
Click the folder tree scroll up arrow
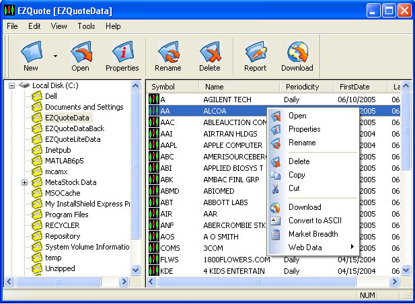coord(135,86)
